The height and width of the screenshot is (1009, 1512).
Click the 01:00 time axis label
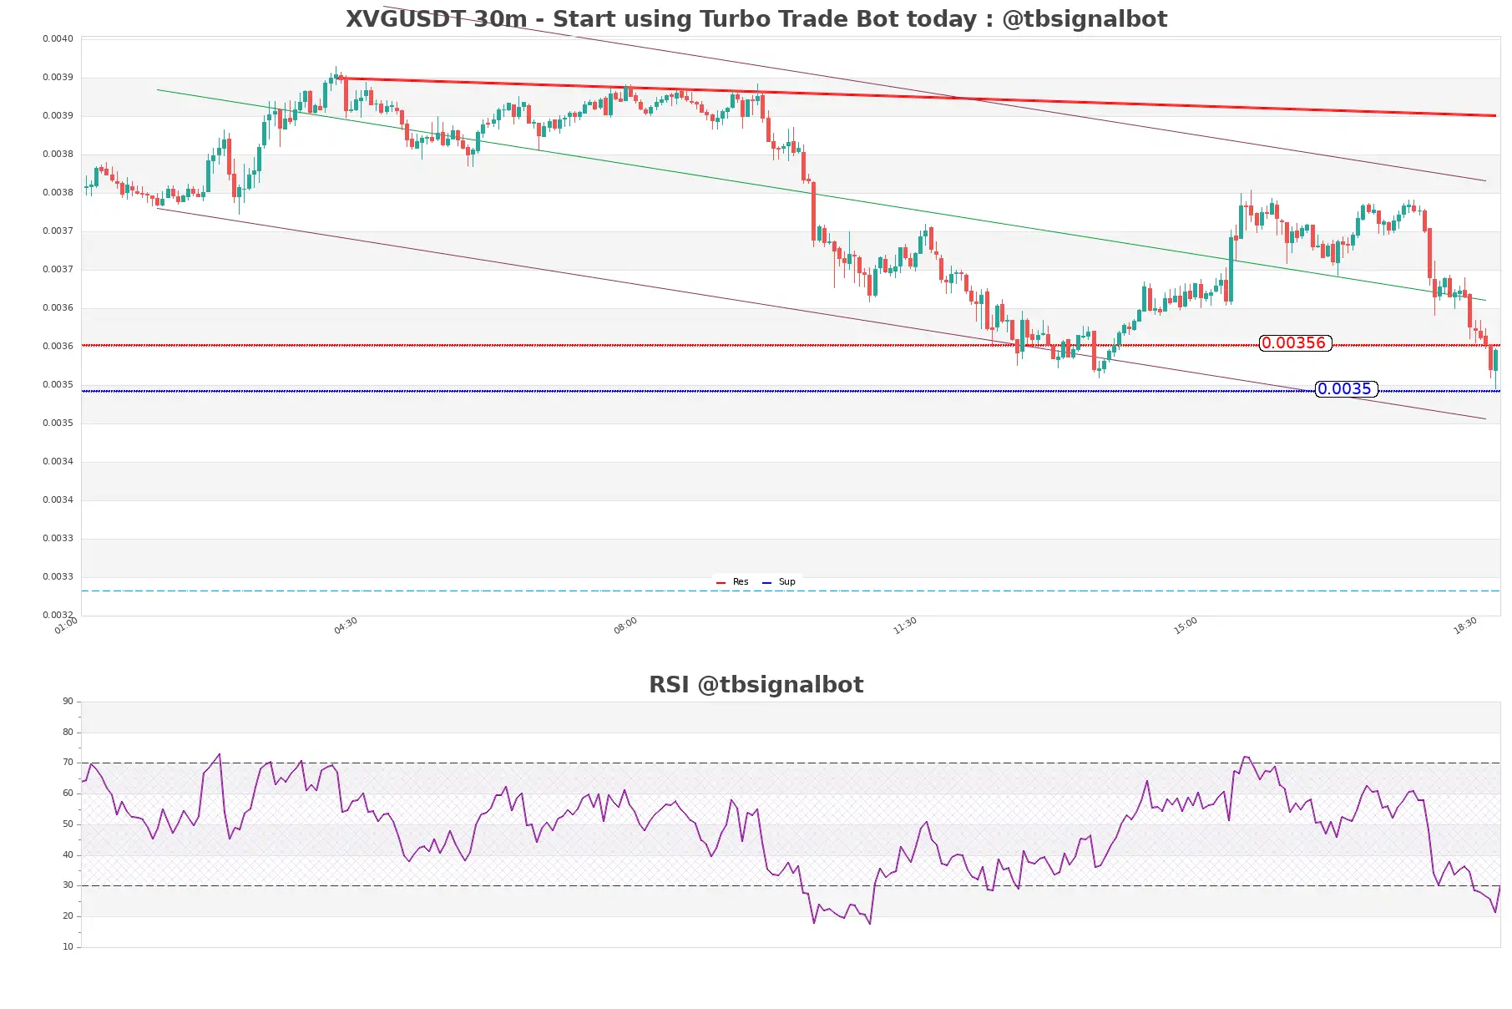tap(66, 626)
